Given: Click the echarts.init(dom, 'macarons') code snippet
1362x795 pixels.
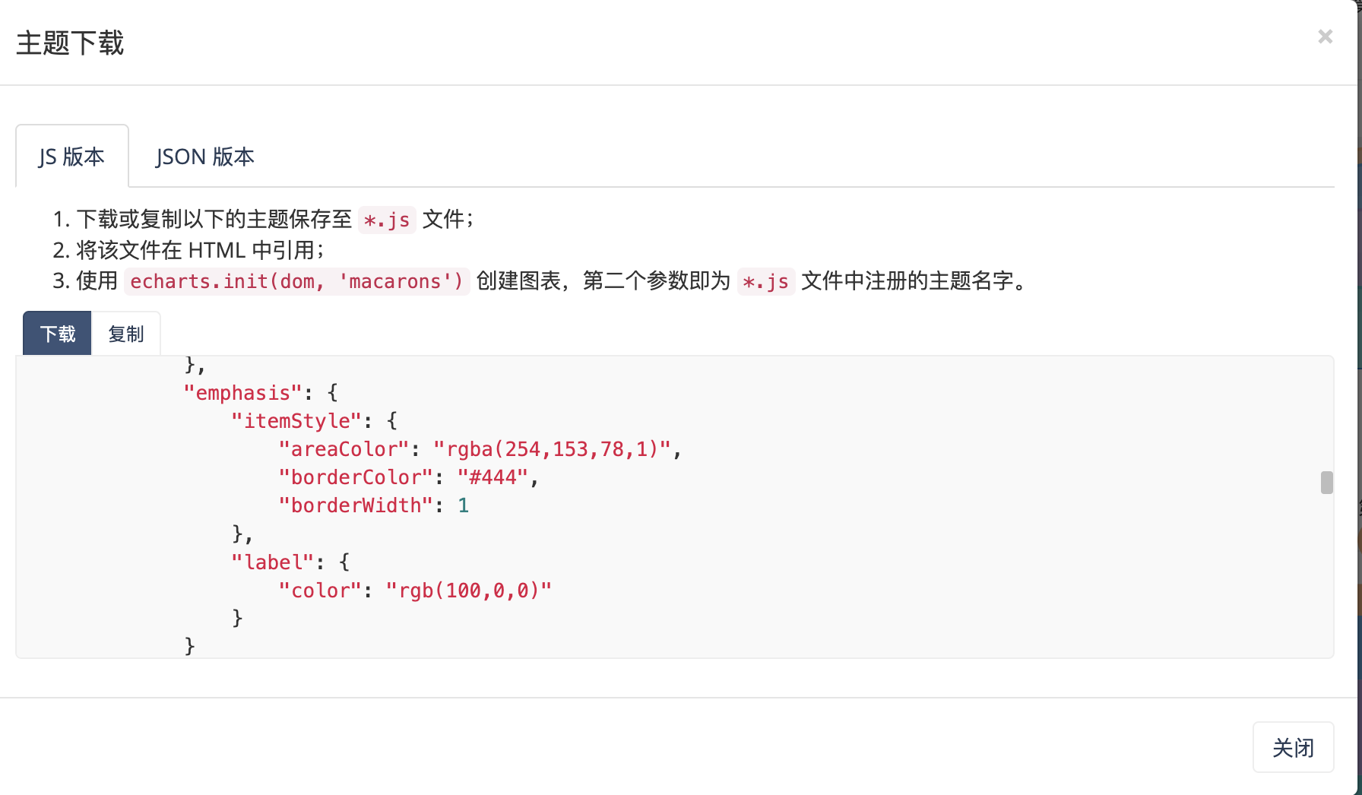Looking at the screenshot, I should click(296, 281).
